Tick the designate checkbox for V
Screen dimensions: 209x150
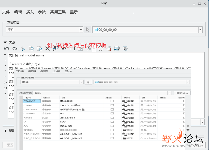click(112, 122)
